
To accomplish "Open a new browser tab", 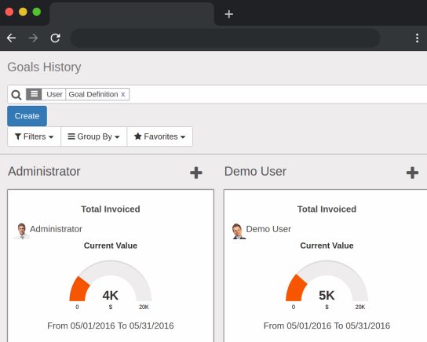I will tap(229, 14).
